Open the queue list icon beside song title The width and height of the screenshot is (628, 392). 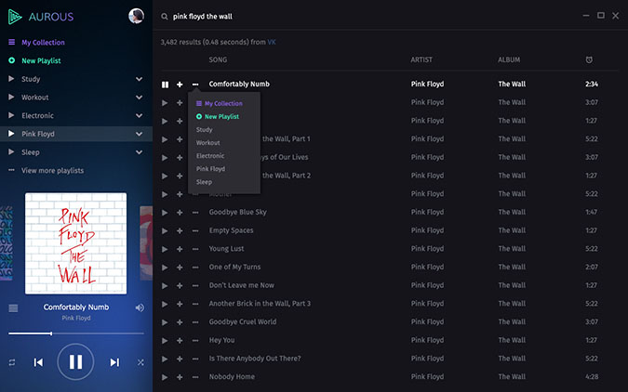pos(13,307)
